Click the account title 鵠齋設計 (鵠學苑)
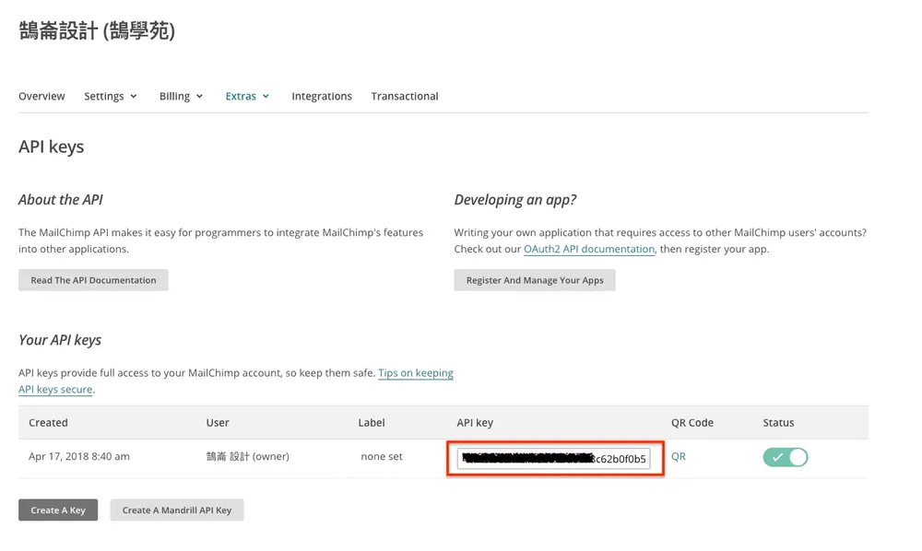The height and width of the screenshot is (551, 922). 97,30
